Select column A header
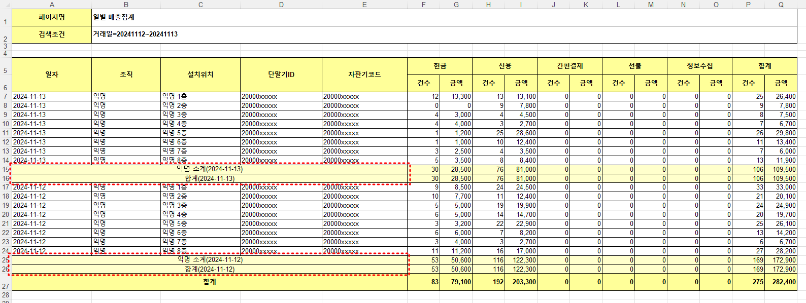This screenshot has width=806, height=303. point(52,5)
